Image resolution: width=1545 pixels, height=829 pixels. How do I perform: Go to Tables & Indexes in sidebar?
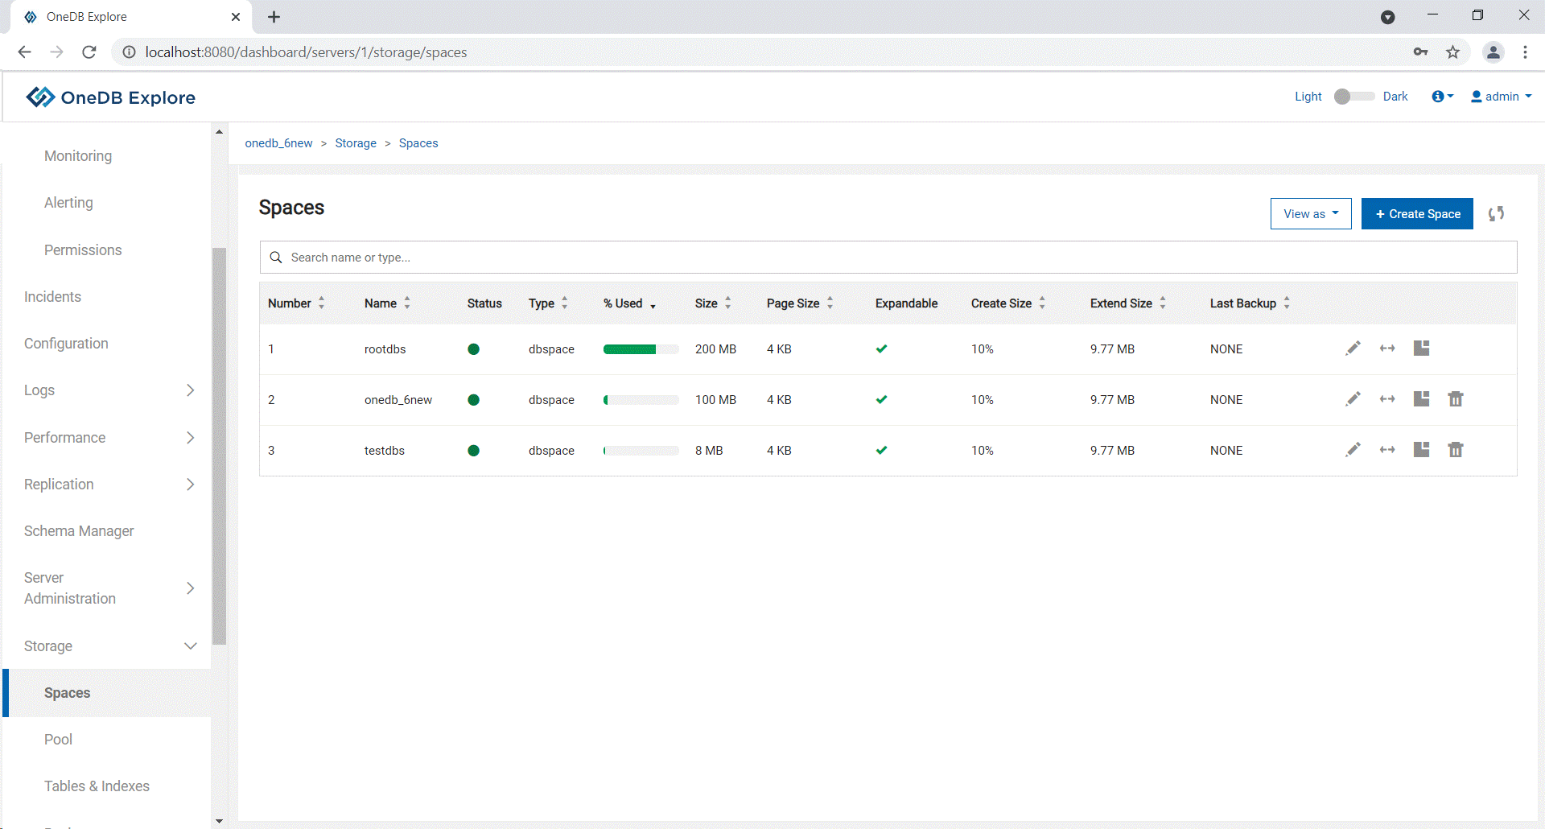[97, 786]
